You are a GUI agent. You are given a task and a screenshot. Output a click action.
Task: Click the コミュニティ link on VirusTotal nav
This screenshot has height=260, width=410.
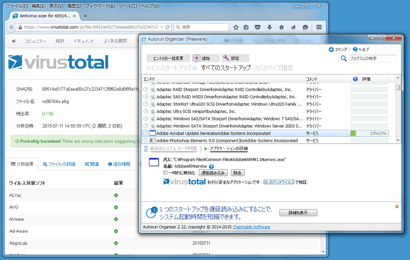point(35,41)
